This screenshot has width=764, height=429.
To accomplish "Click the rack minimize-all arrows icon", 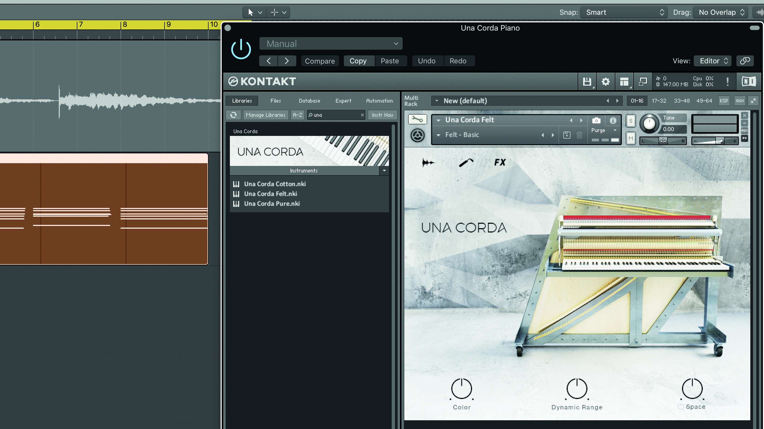I will tap(753, 101).
